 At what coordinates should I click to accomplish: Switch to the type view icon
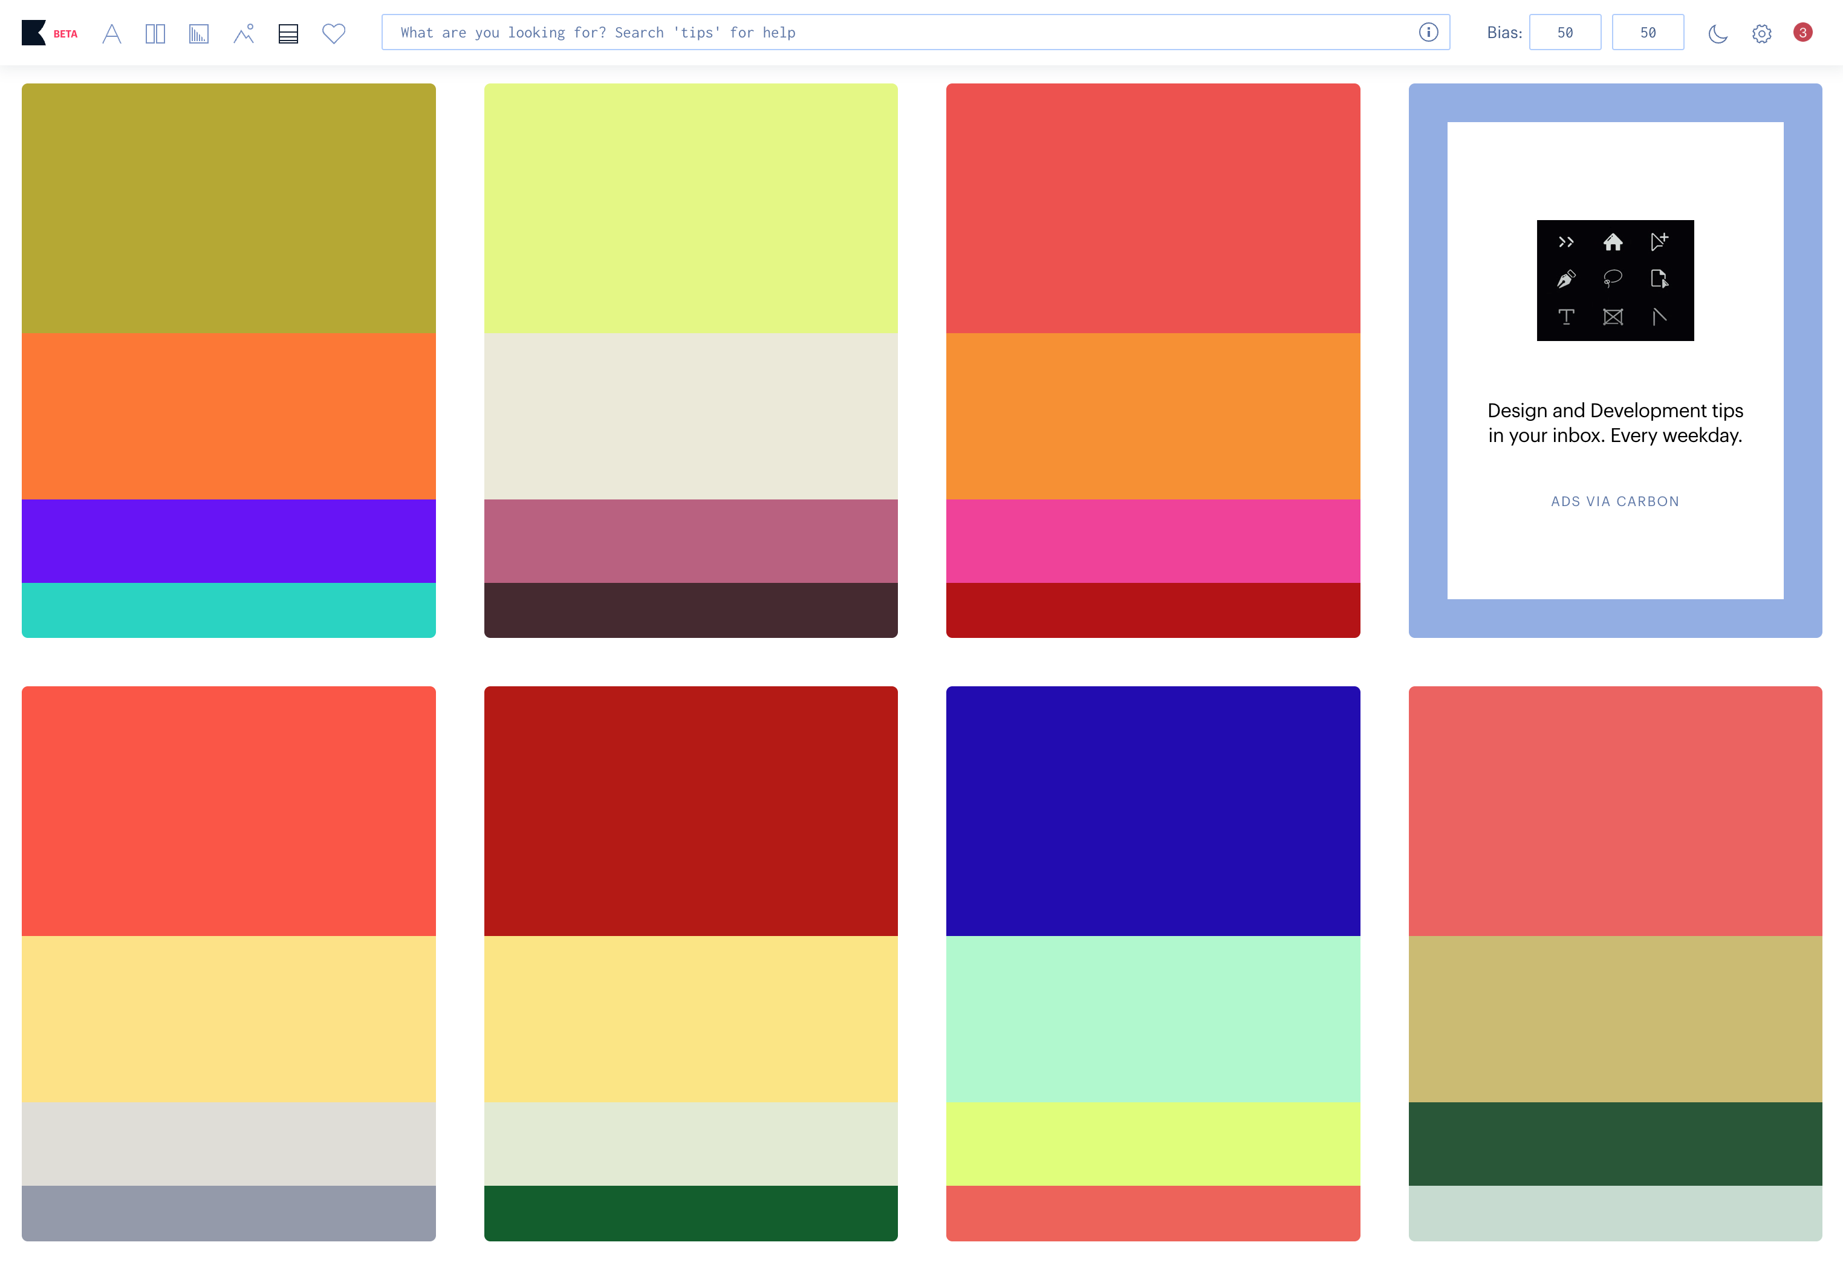[111, 33]
